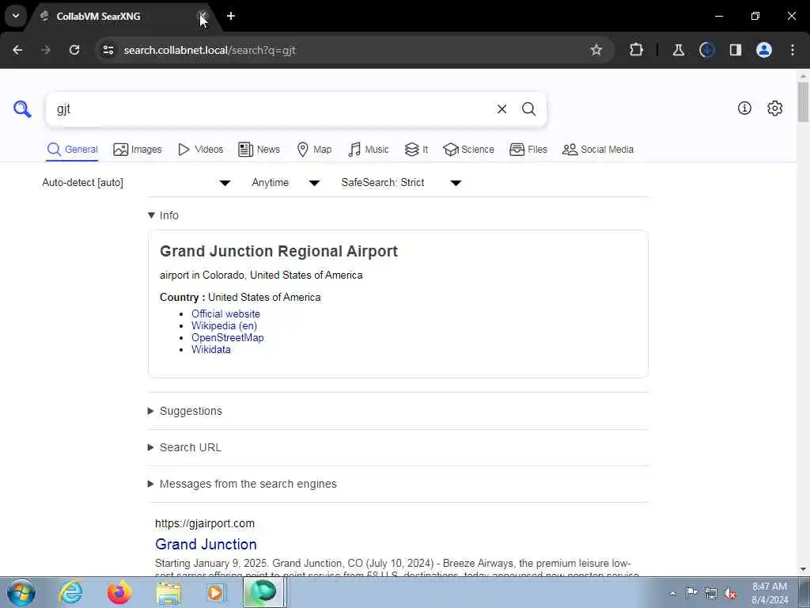Open a new tab with the plus button

(231, 16)
